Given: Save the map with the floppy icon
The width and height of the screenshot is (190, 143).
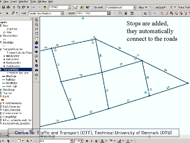Looking at the screenshot, I should pos(3,7).
